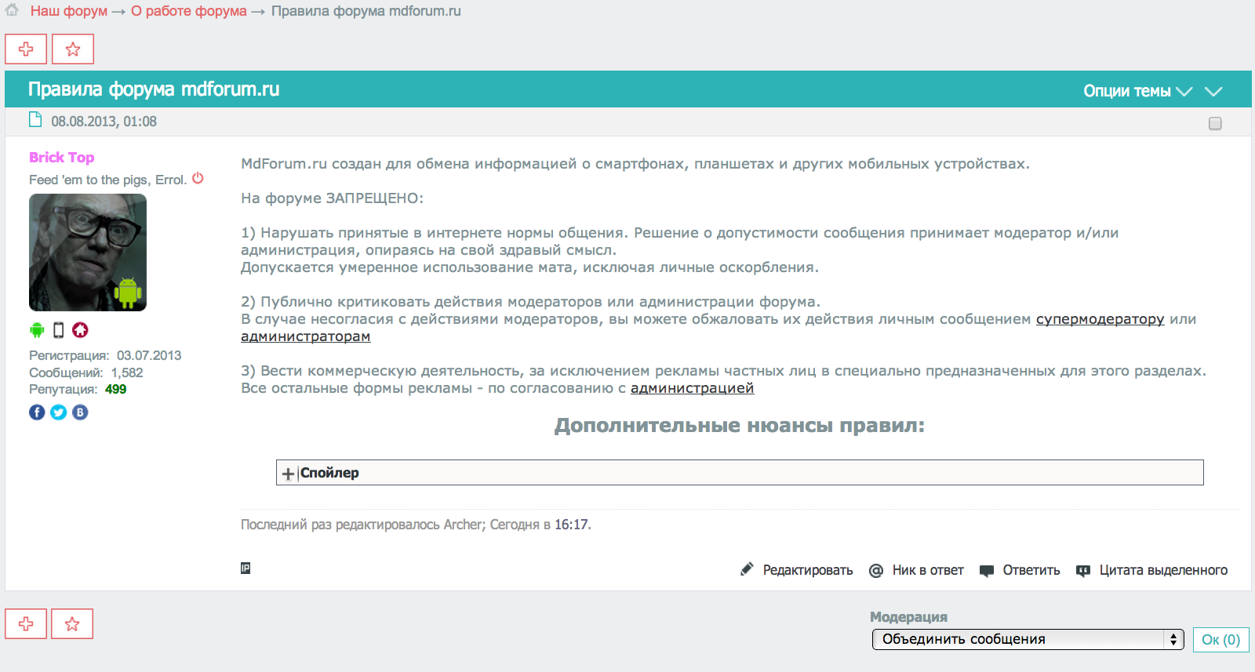The width and height of the screenshot is (1255, 672).
Task: Click Brick Top's avatar image
Action: click(x=88, y=252)
